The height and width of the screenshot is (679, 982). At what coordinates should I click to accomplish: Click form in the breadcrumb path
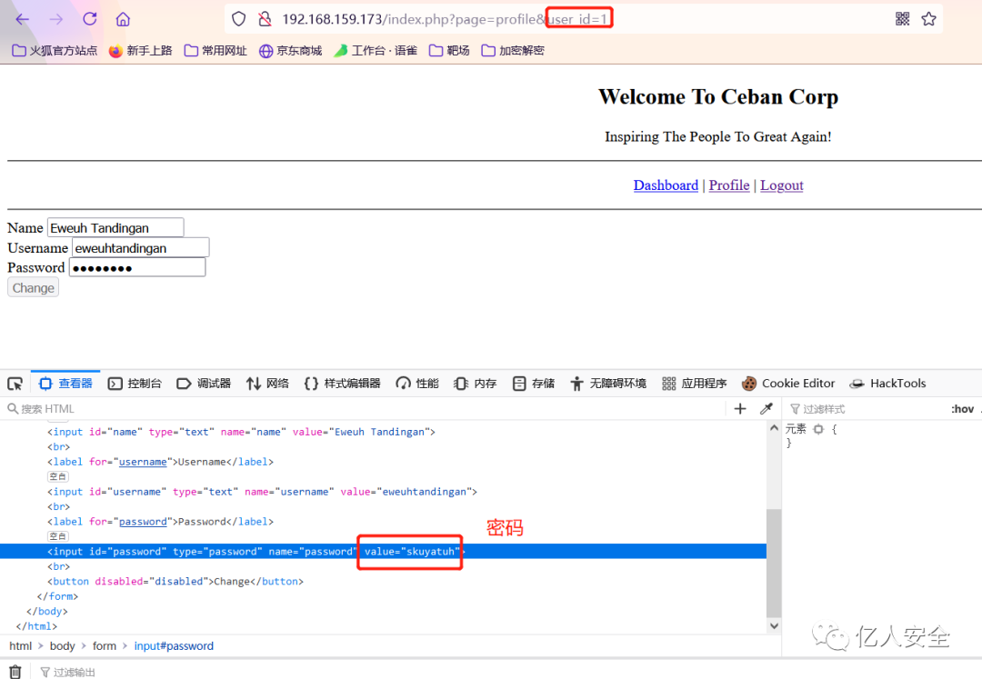(x=105, y=646)
